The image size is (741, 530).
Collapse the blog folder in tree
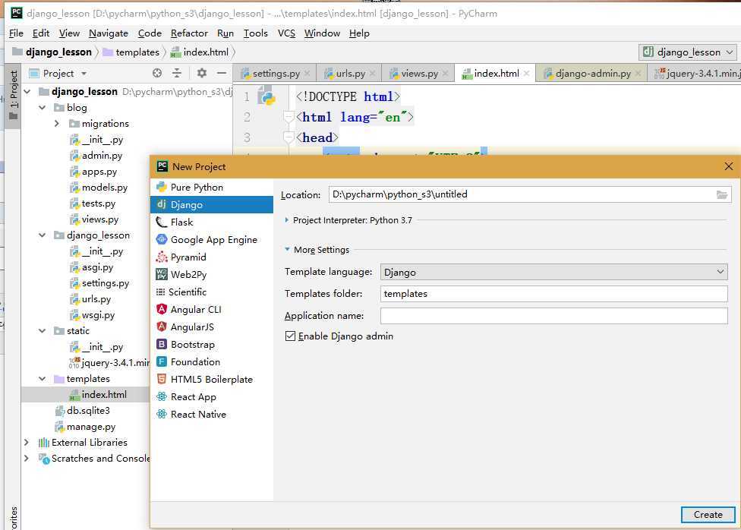point(43,108)
